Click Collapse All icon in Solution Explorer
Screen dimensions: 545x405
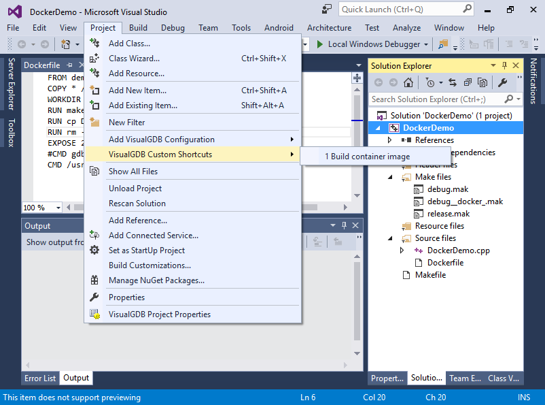click(x=468, y=82)
